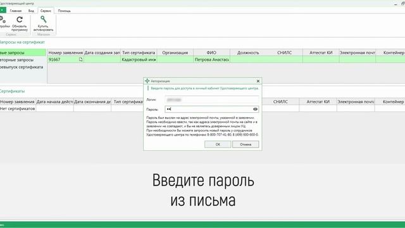Image resolution: width=405 pixels, height=228 pixels.
Task: Minimize the application window
Action: coord(396,4)
